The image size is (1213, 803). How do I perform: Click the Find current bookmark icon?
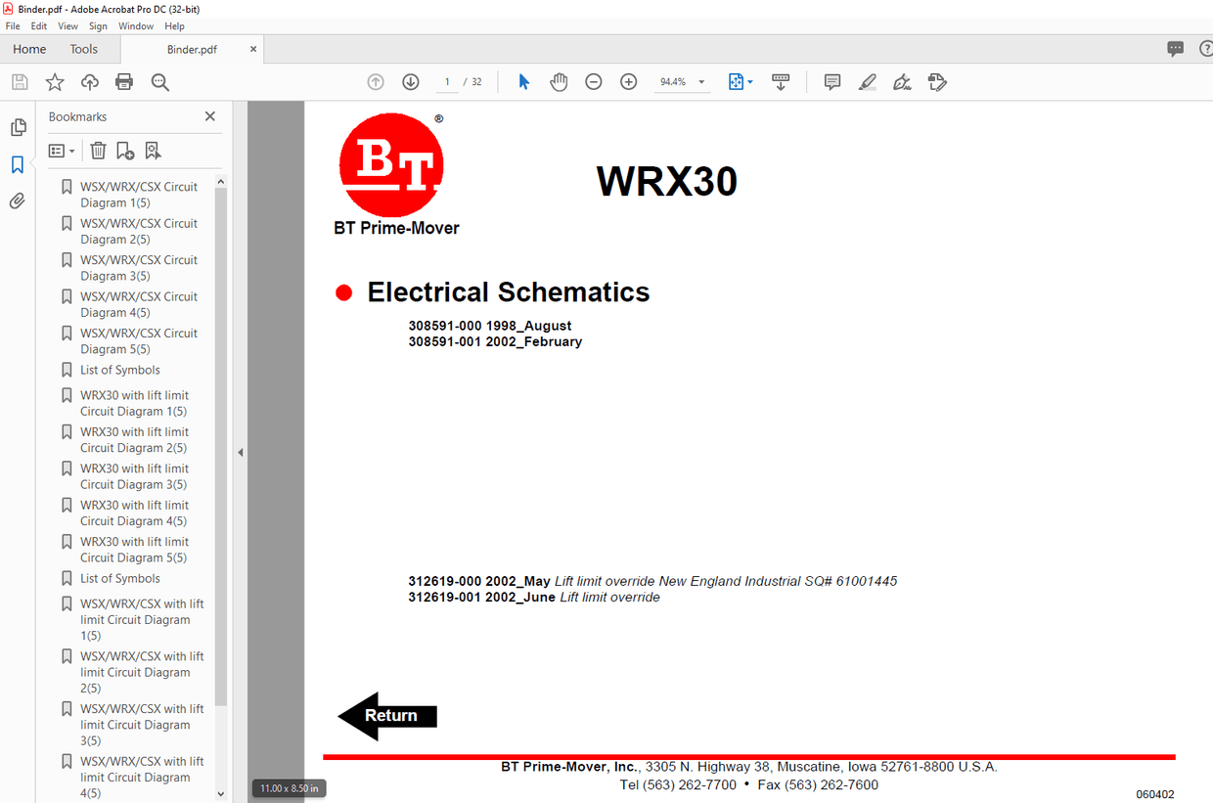(x=153, y=150)
